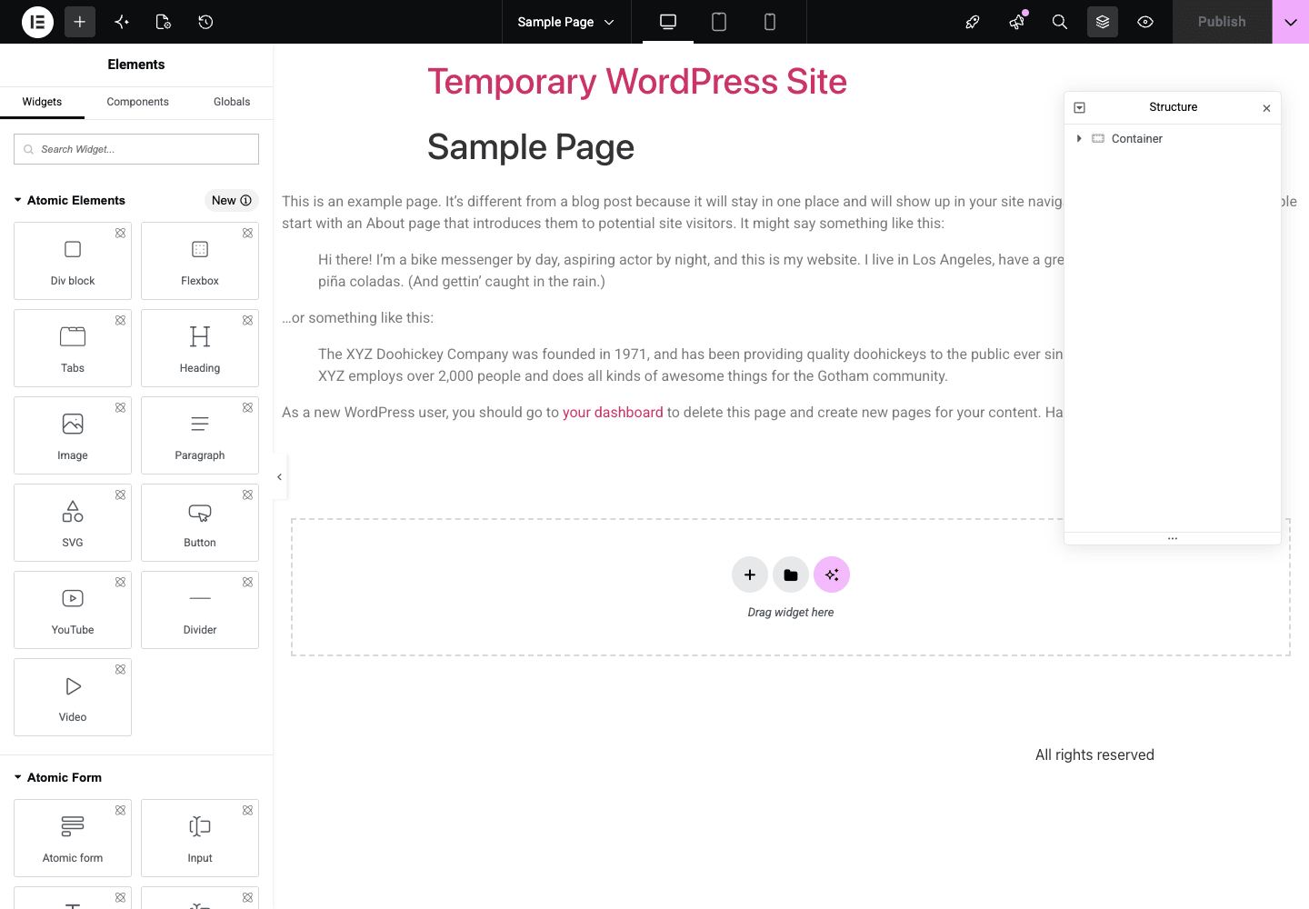Collapse the Atomic Form section

coord(58,777)
